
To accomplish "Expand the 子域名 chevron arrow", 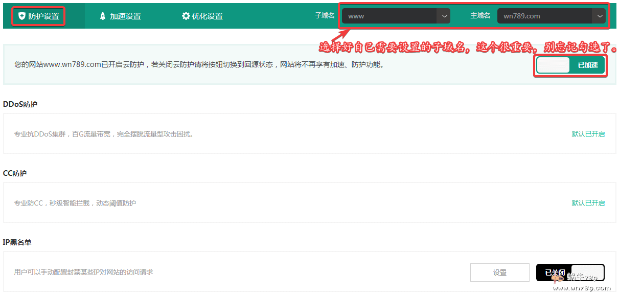I will pyautogui.click(x=444, y=16).
